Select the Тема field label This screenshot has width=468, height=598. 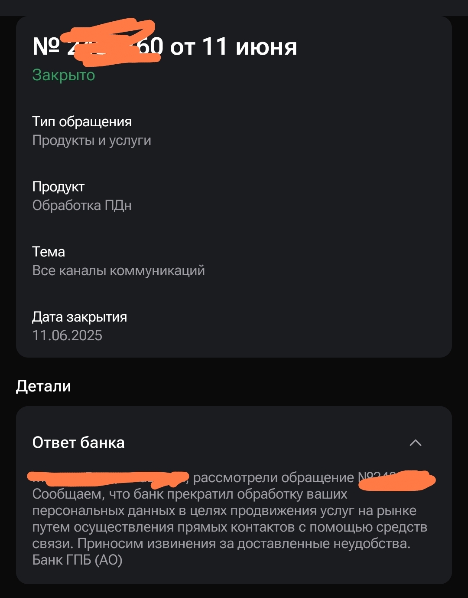tap(49, 252)
